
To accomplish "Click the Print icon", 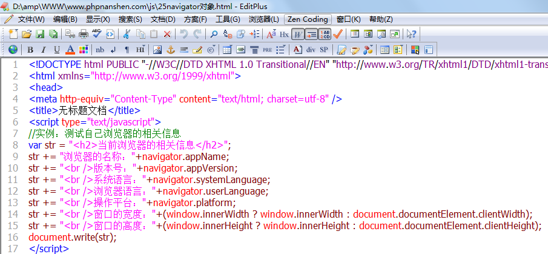I will (84, 34).
